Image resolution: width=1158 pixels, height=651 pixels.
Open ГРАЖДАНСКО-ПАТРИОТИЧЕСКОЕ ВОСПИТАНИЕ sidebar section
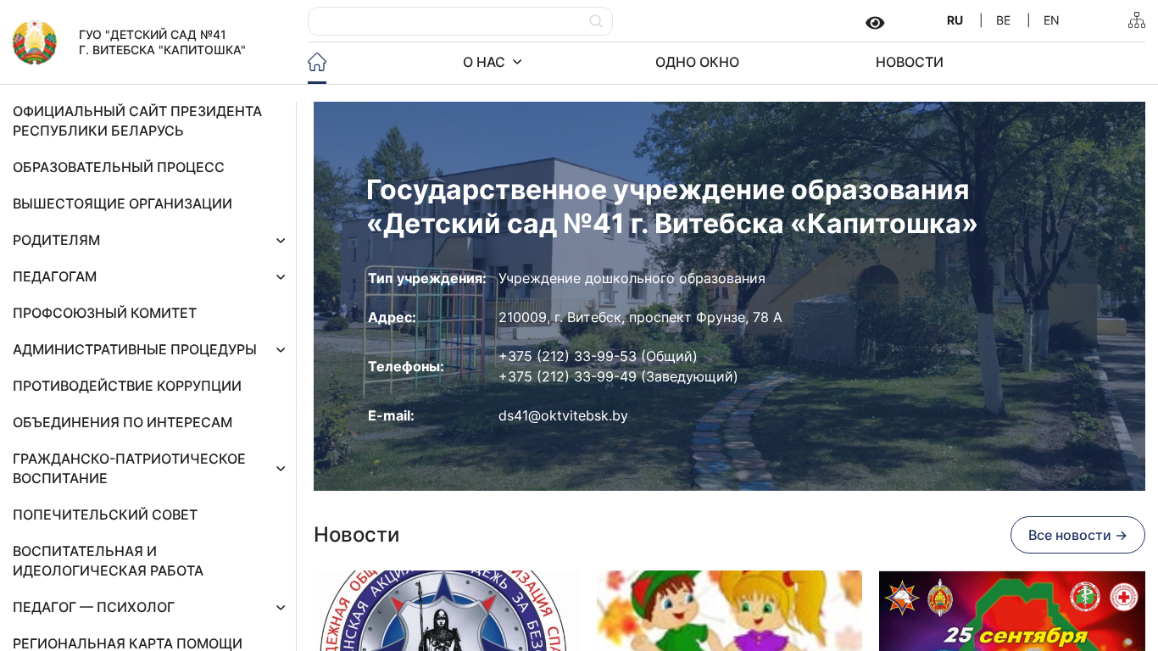[x=130, y=469]
